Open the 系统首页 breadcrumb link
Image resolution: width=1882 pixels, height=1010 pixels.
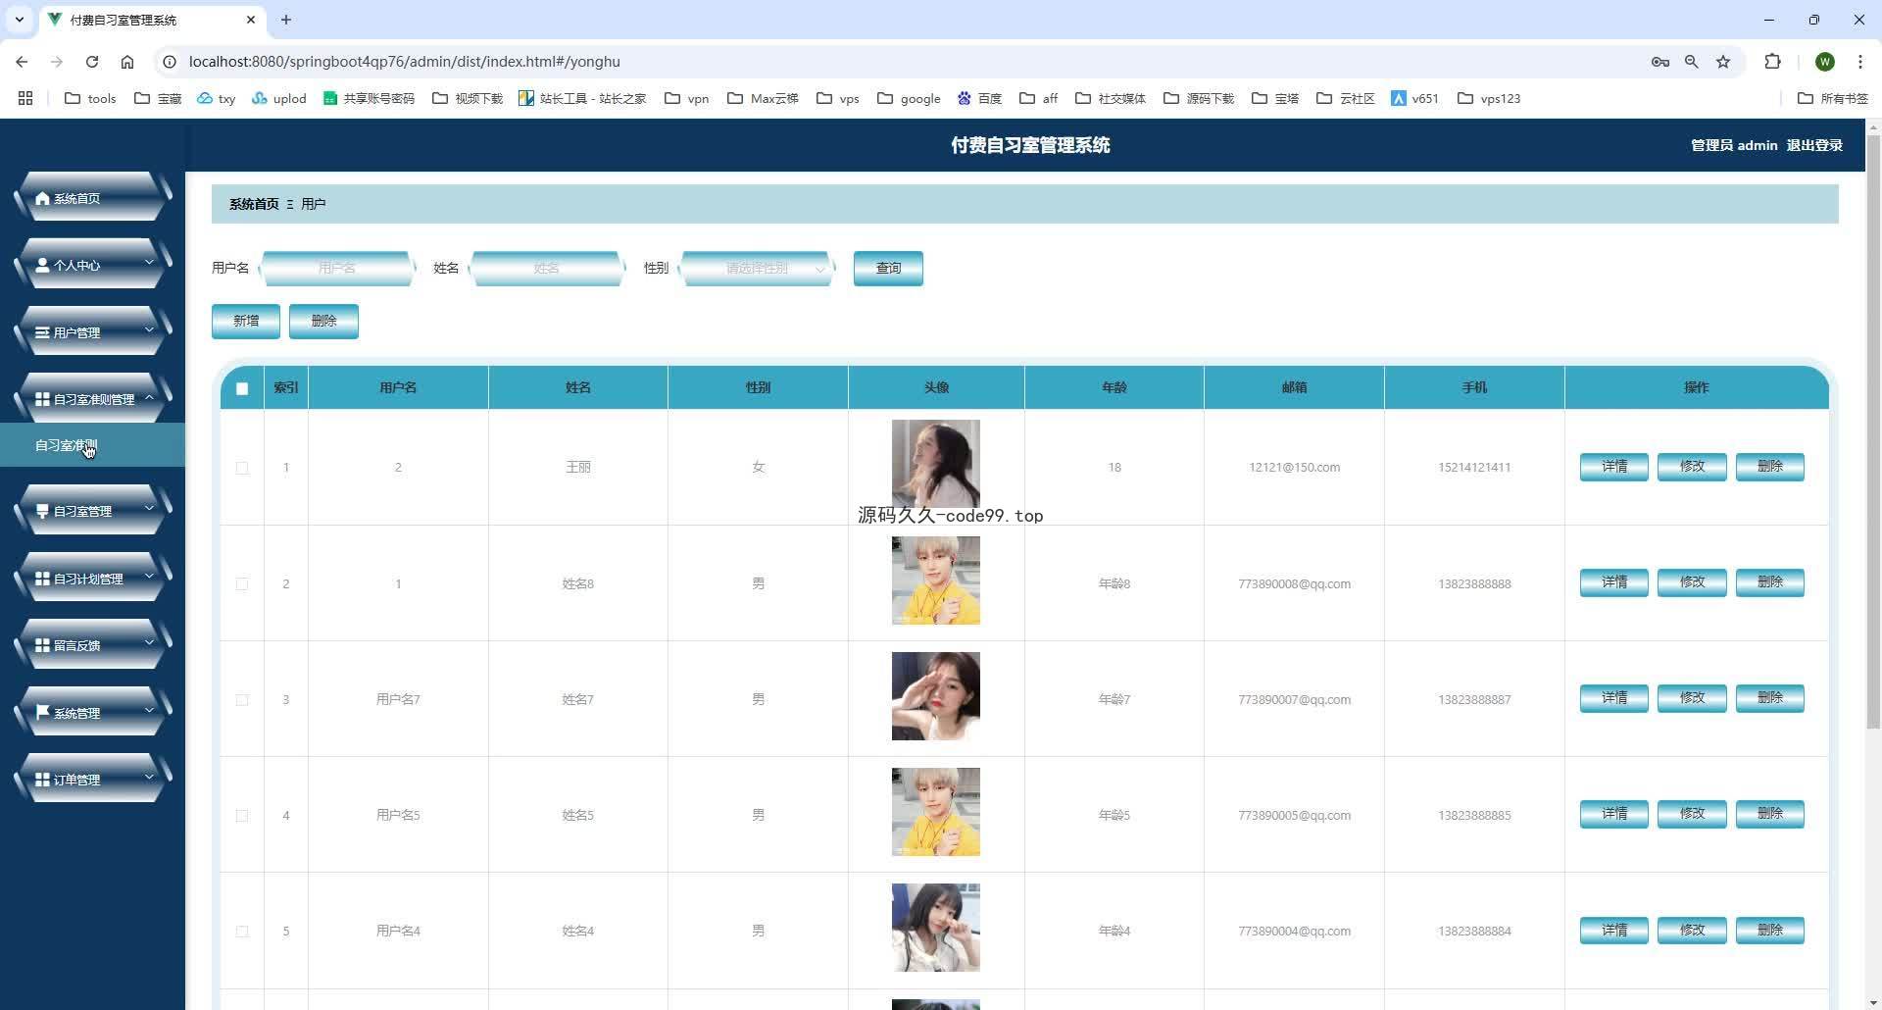click(254, 204)
